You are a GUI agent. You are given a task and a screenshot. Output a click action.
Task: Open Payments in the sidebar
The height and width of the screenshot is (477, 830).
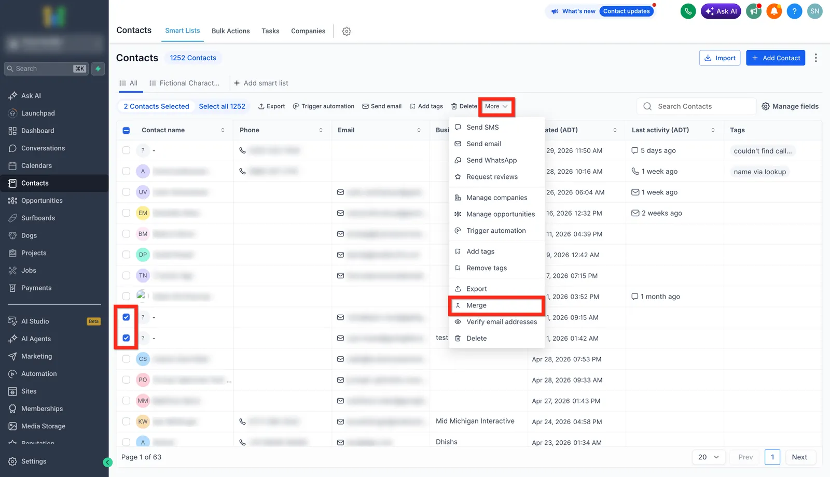point(36,288)
